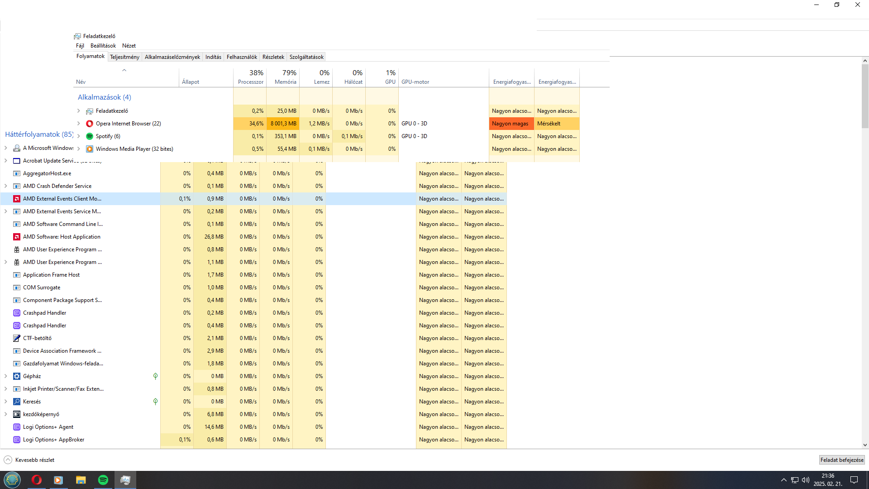Expand the Feladatkezelő application row
Screen dimensions: 869x489
pyautogui.click(x=78, y=111)
